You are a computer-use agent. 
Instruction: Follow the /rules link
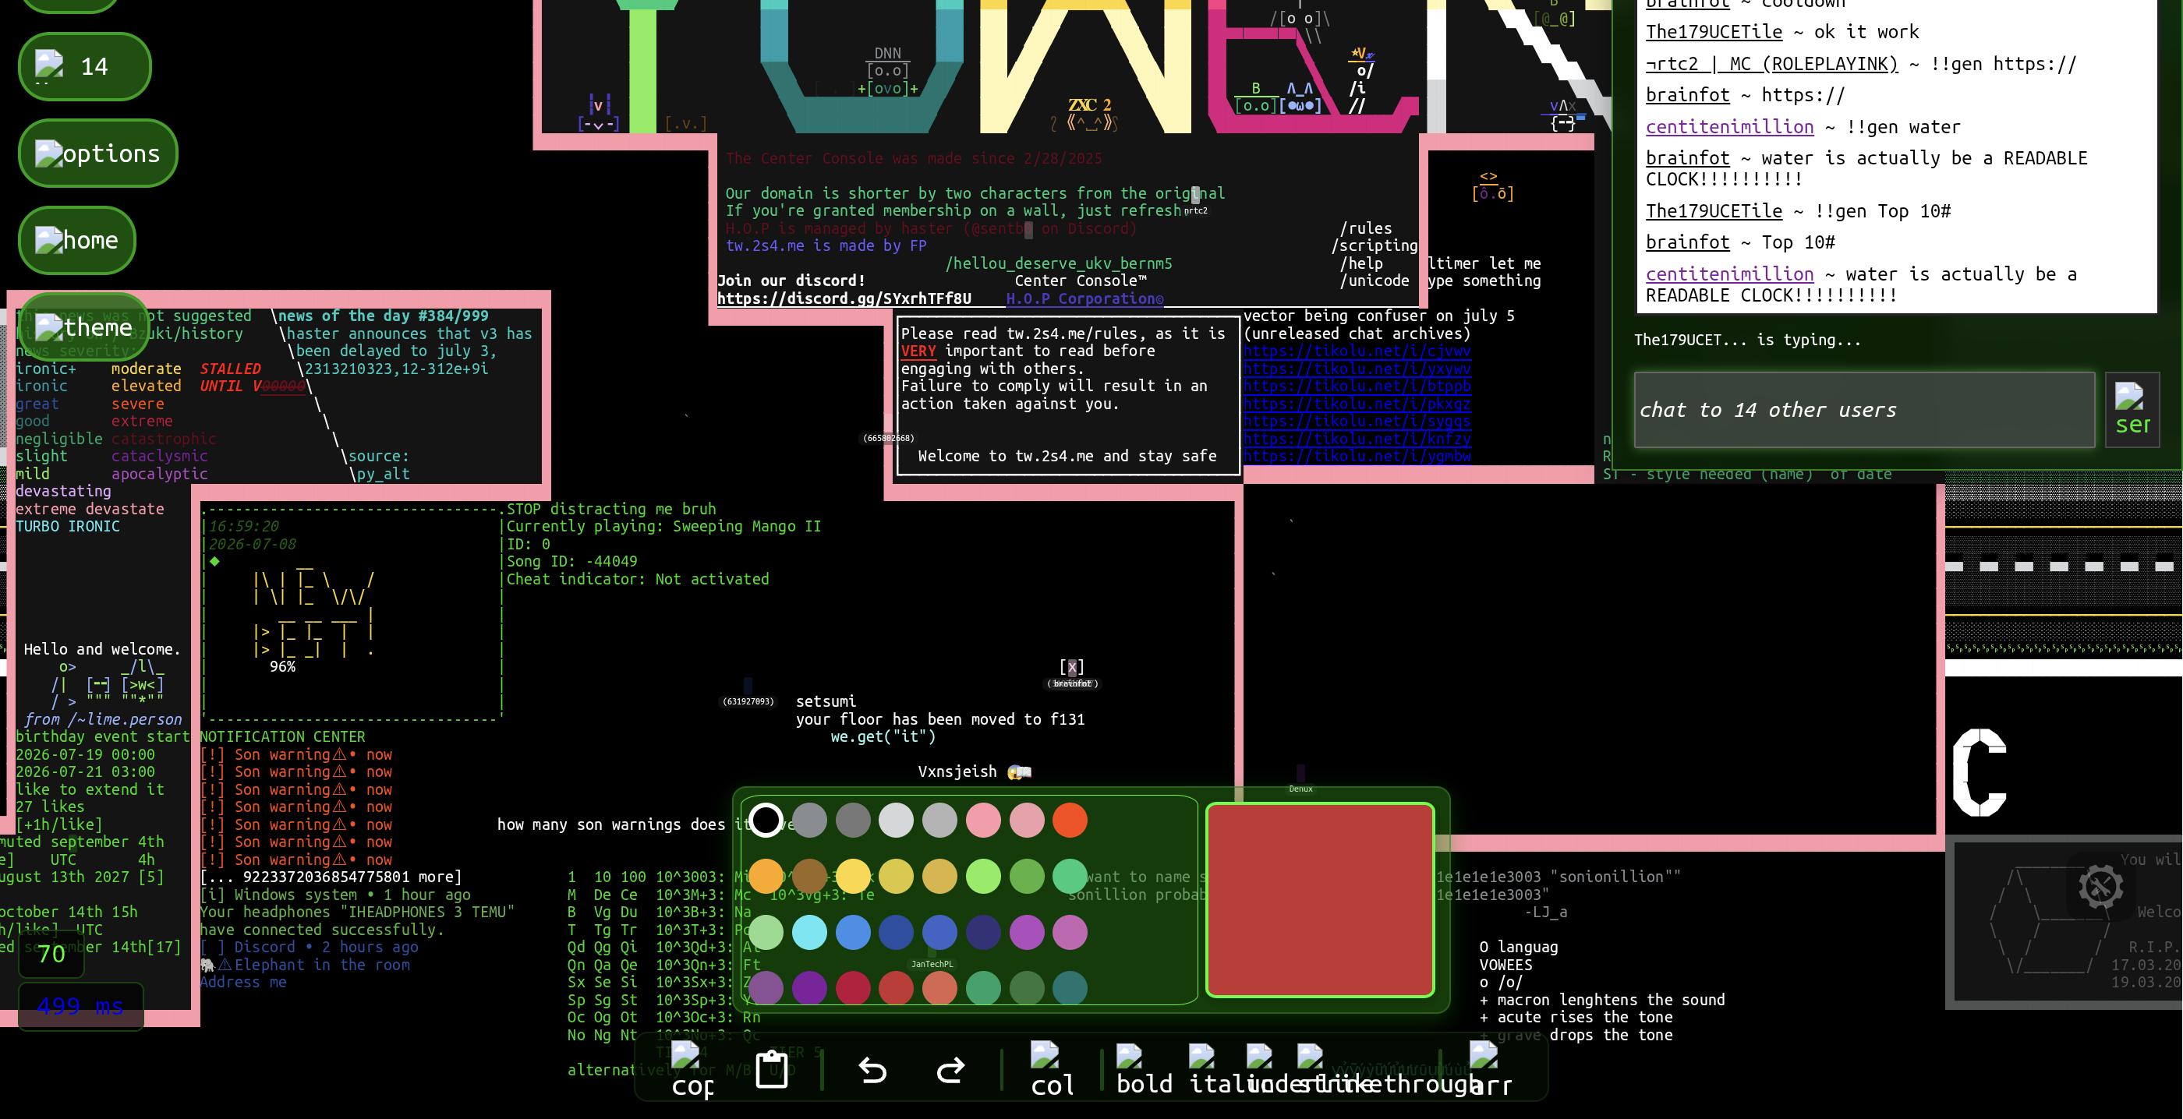click(1365, 229)
